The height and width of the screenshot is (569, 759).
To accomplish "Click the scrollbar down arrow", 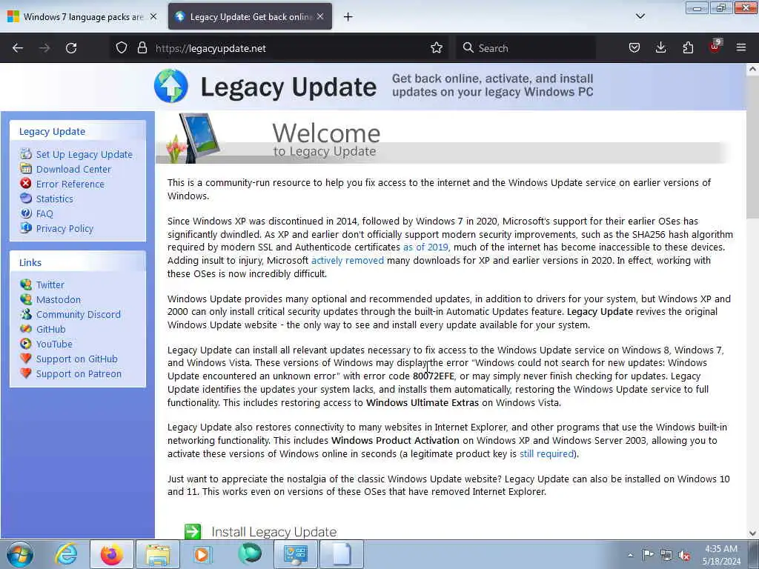I will click(x=752, y=533).
